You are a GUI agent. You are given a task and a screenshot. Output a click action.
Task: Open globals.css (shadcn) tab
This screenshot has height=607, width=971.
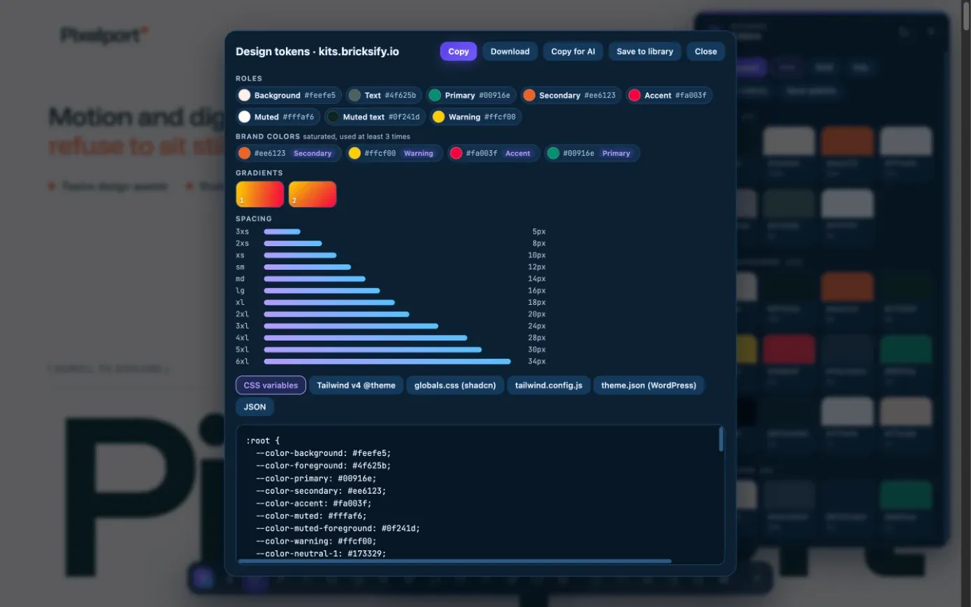455,385
